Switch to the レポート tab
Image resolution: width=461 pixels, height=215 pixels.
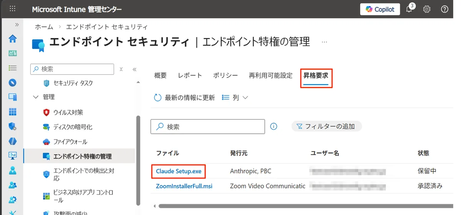(x=190, y=75)
